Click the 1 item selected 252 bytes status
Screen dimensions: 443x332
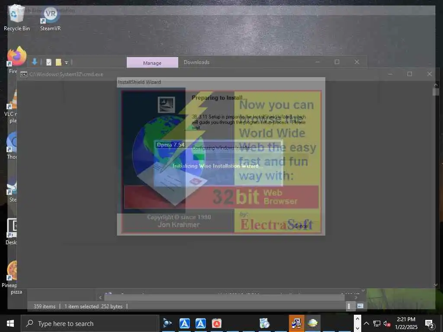click(x=93, y=306)
